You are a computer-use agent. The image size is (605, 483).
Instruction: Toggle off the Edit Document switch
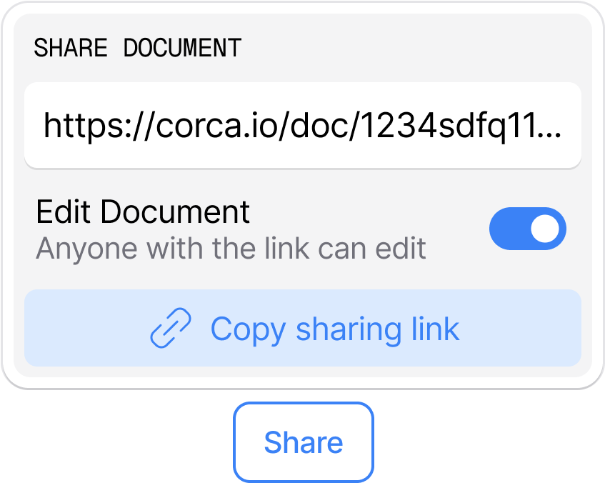(527, 229)
